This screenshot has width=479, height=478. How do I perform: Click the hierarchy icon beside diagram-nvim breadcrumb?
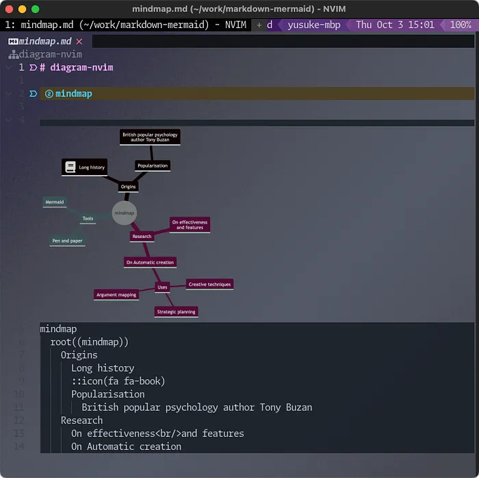point(14,55)
